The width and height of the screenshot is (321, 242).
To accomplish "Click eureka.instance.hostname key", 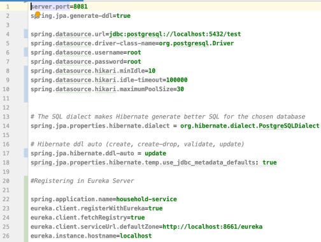I will pyautogui.click(x=73, y=236).
